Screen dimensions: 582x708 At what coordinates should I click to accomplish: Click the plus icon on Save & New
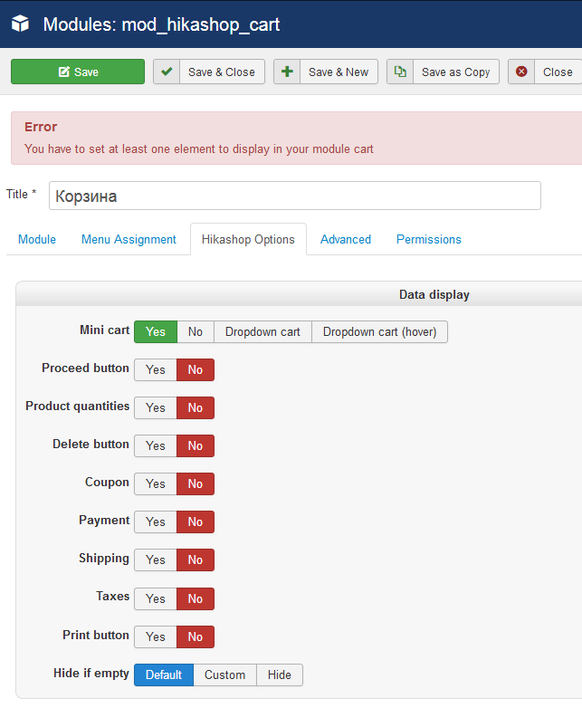tap(288, 72)
